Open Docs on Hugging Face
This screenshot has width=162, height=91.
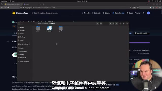[x=130, y=13]
